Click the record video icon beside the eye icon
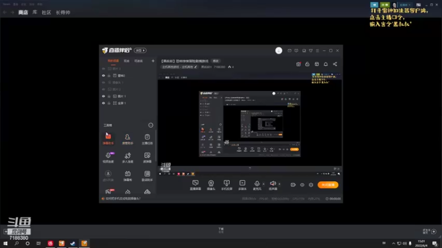Image resolution: width=442 pixels, height=248 pixels. pos(293,185)
